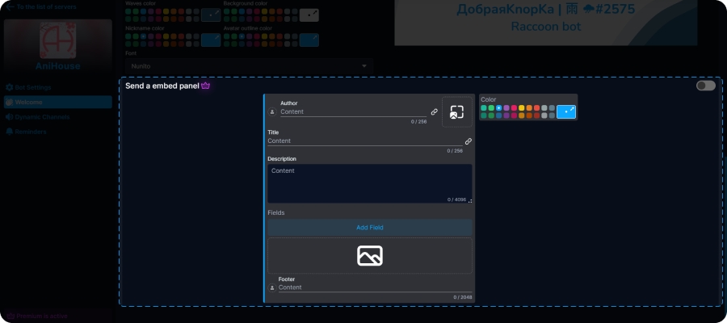This screenshot has width=727, height=323.
Task: Open Bot Settings in the sidebar
Action: point(32,87)
